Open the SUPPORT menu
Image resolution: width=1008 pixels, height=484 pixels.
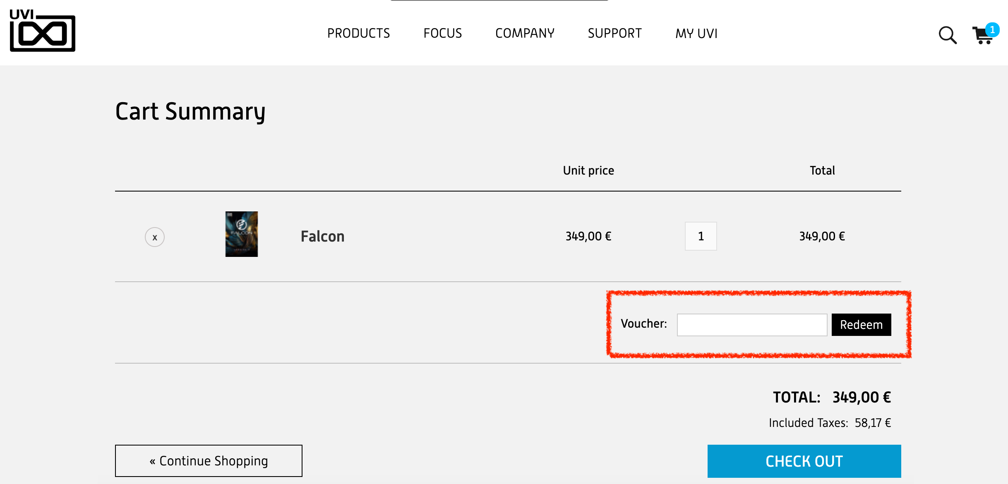pos(615,33)
